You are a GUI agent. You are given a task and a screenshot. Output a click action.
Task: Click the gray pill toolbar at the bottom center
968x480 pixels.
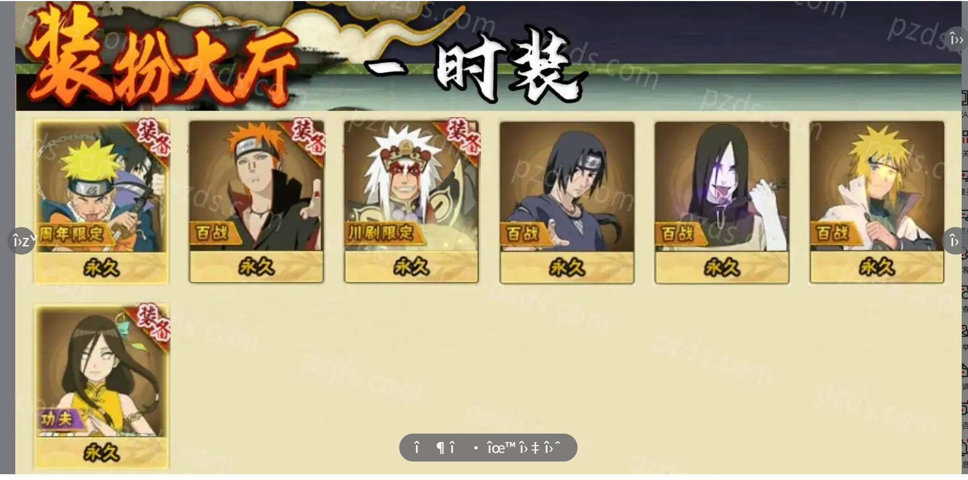coord(488,448)
